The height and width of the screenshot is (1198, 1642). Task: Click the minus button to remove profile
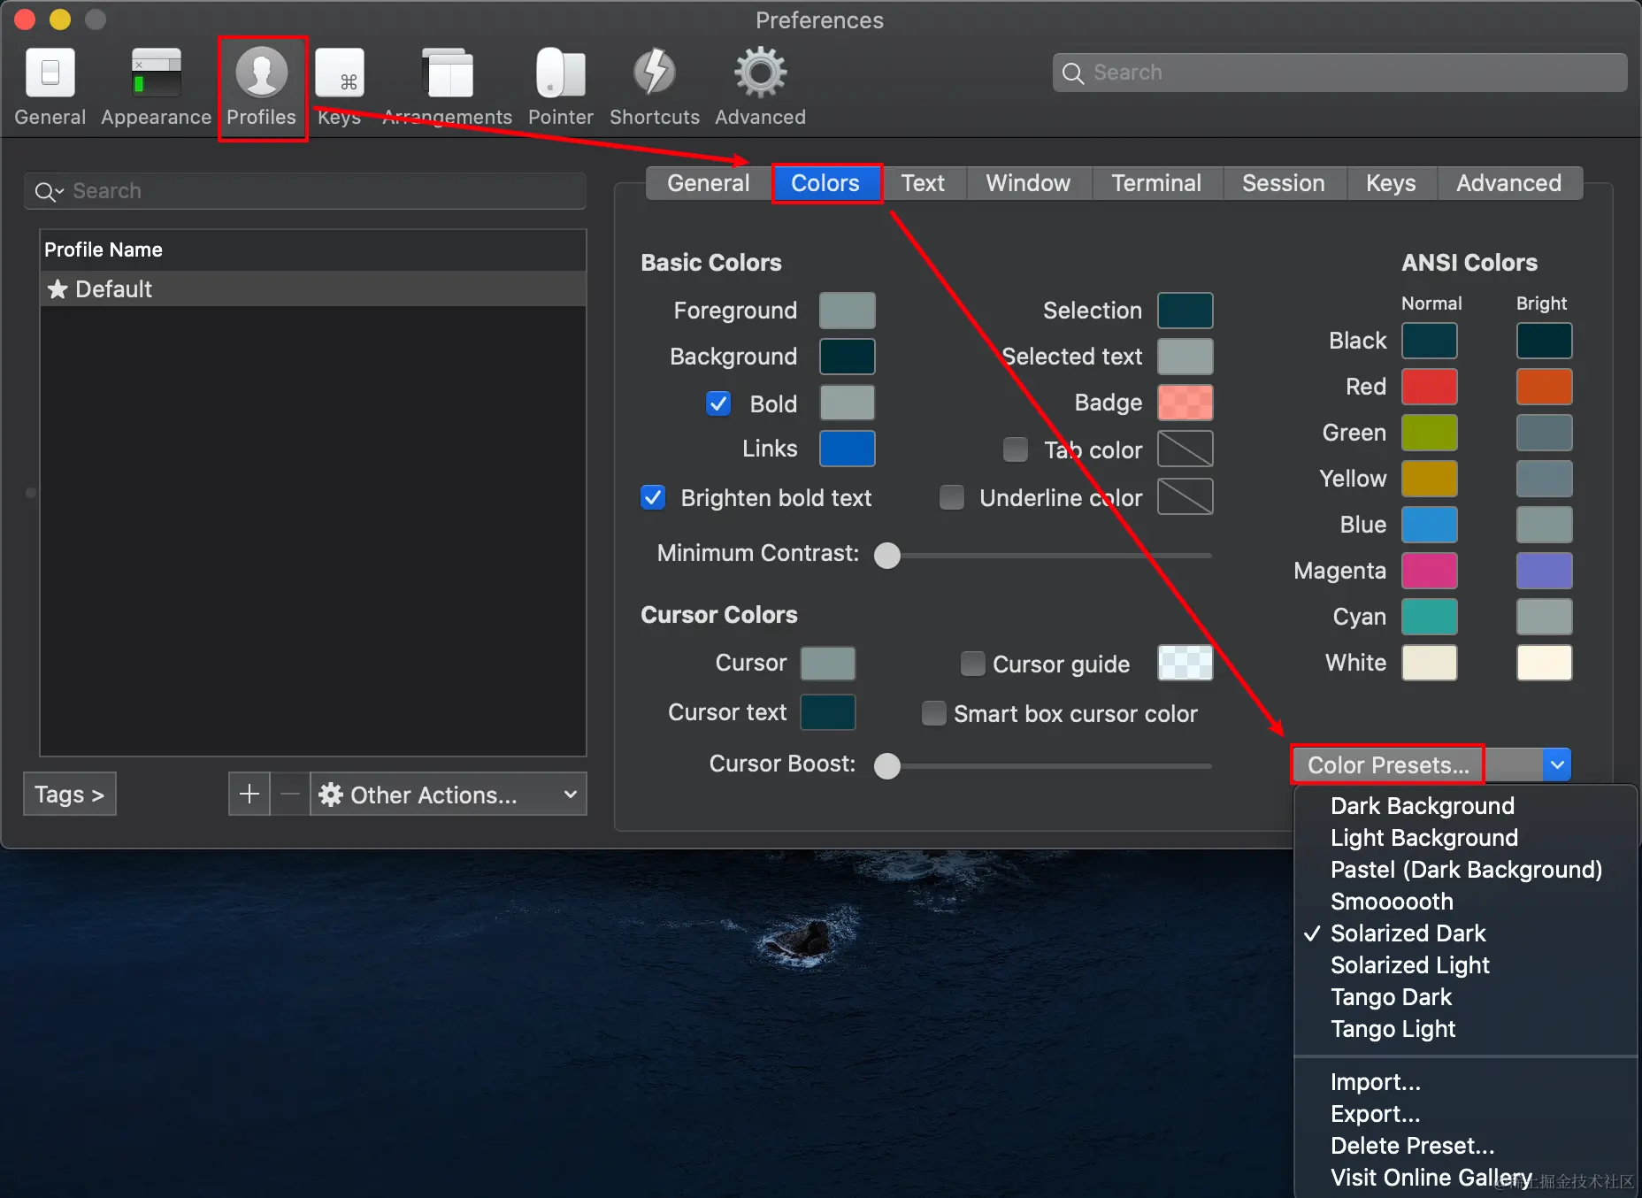tap(290, 794)
